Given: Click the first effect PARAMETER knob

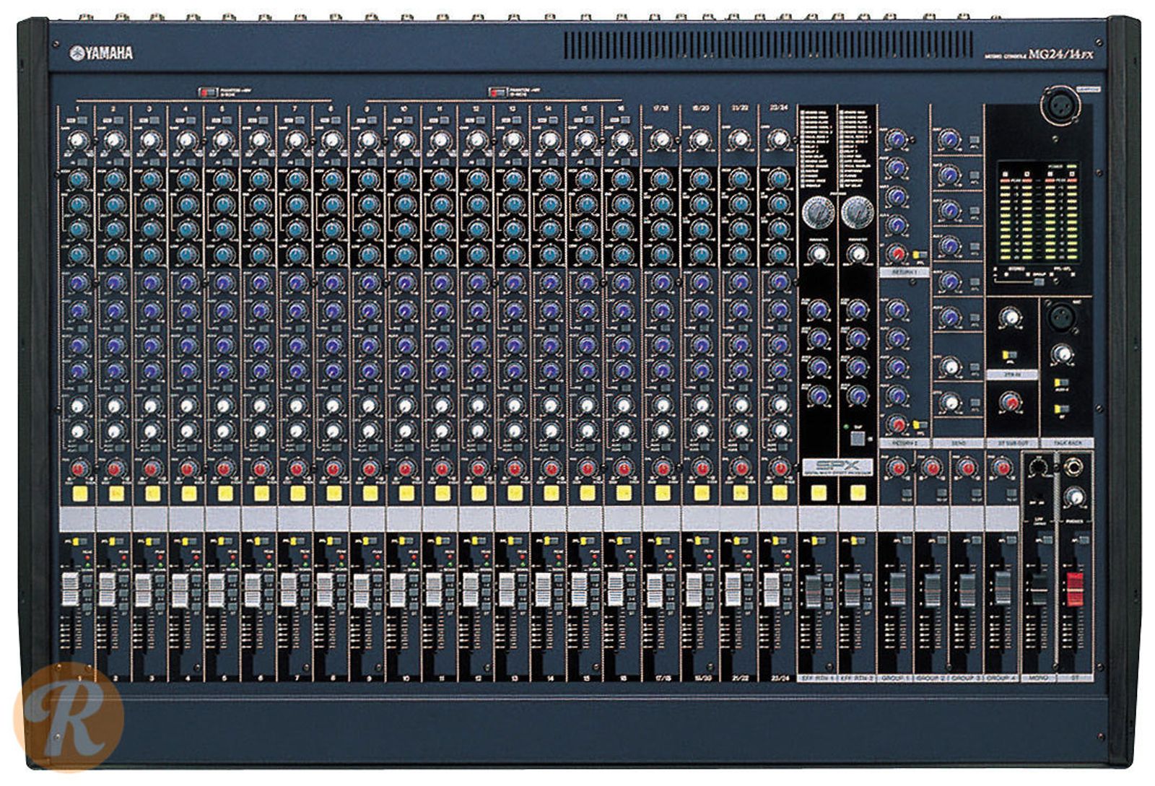Looking at the screenshot, I should tap(818, 253).
